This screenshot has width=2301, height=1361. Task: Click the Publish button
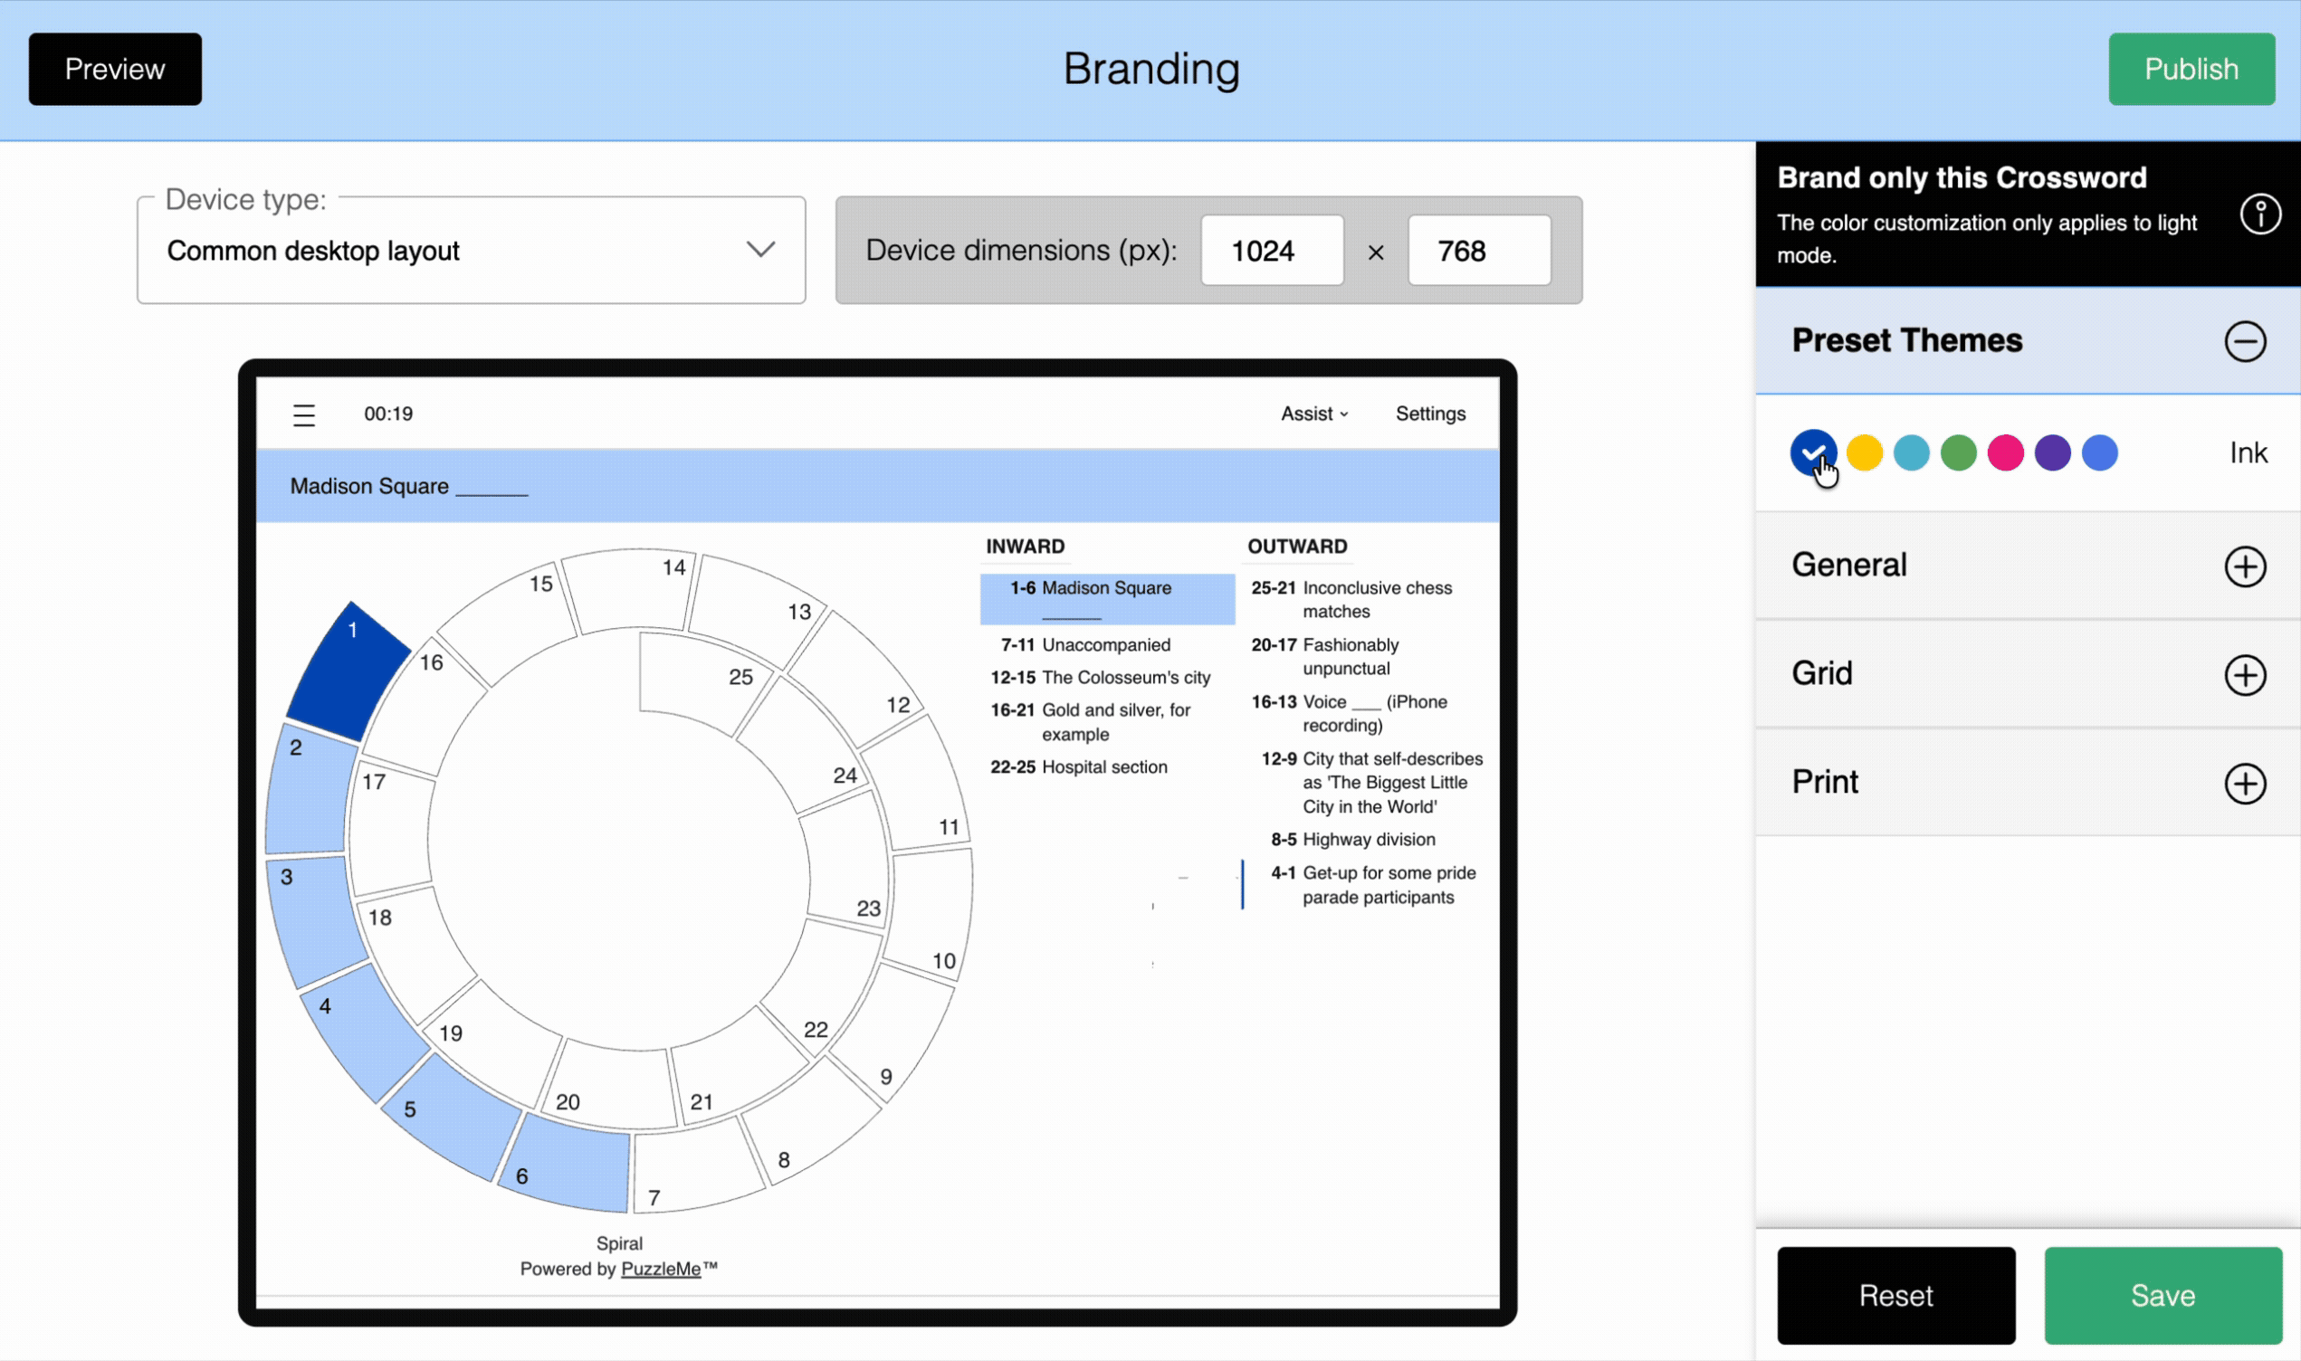2191,69
